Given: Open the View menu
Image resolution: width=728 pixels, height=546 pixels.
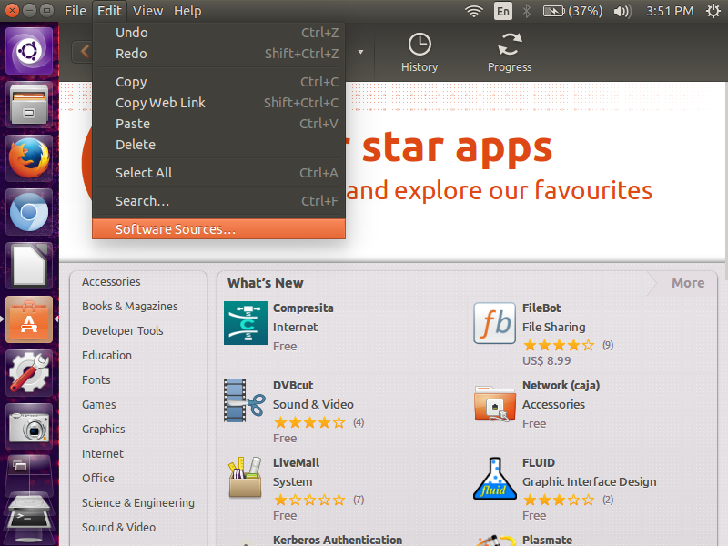Looking at the screenshot, I should 147,11.
